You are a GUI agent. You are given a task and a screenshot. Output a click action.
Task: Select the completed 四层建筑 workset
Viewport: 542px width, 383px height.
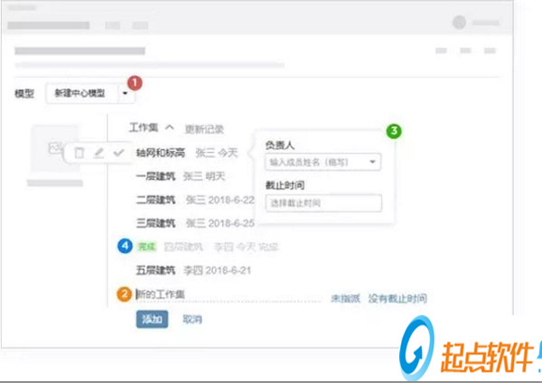tap(182, 247)
